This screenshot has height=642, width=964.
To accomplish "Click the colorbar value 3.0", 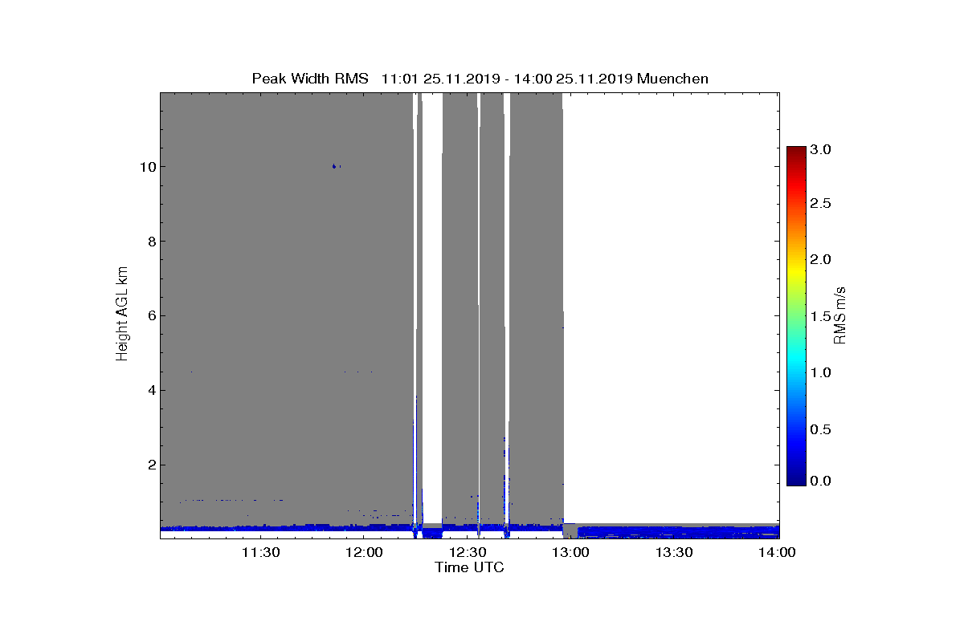I will tap(820, 150).
